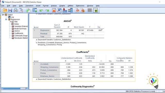Image resolution: width=165 pixels, height=93 pixels.
Task: Click the Model Summary table icon in the outline
Action: [x=13, y=29]
